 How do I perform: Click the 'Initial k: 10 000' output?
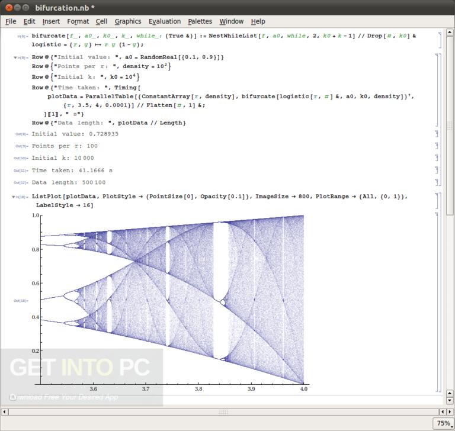tap(63, 158)
